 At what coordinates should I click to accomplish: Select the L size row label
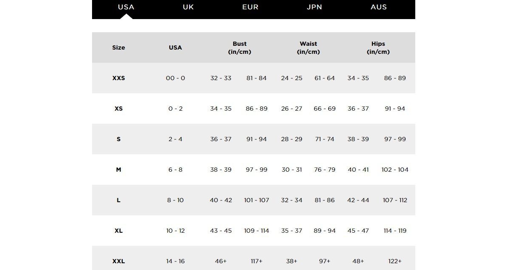point(119,200)
